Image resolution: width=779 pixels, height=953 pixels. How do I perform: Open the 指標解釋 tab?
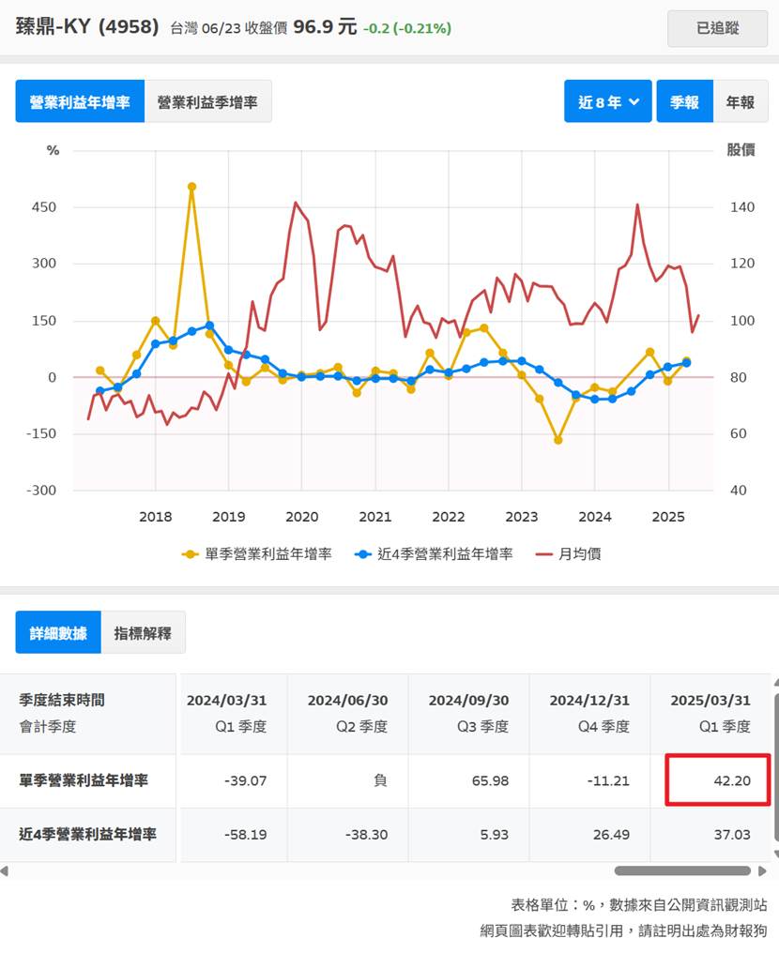pyautogui.click(x=143, y=632)
